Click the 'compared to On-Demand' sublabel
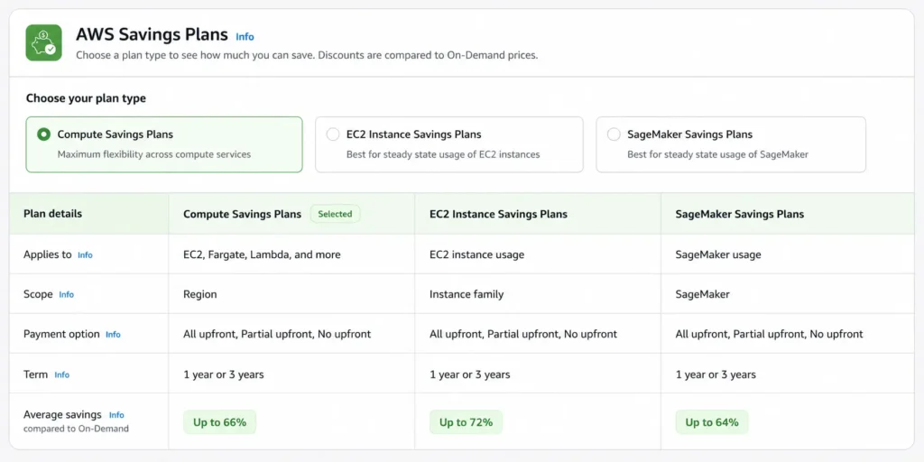Viewport: 924px width, 462px height. tap(76, 429)
